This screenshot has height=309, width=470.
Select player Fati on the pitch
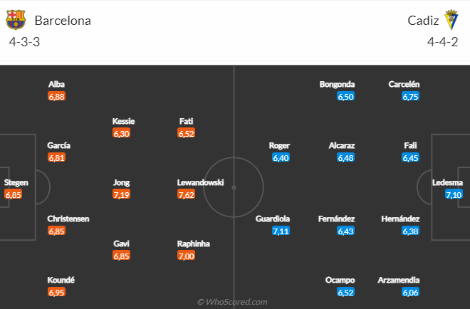pyautogui.click(x=187, y=121)
